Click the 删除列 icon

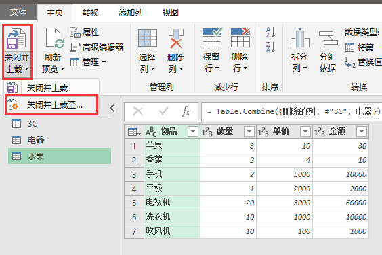pos(175,39)
